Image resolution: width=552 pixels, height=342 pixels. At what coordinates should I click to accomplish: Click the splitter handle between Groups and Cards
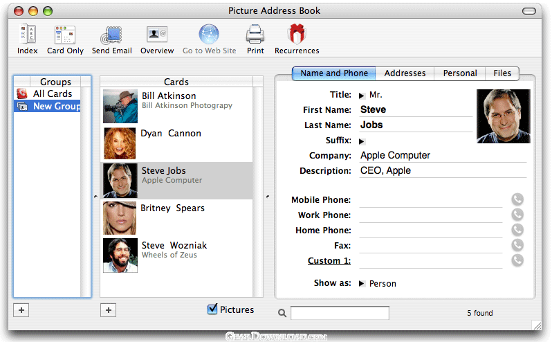(95, 197)
